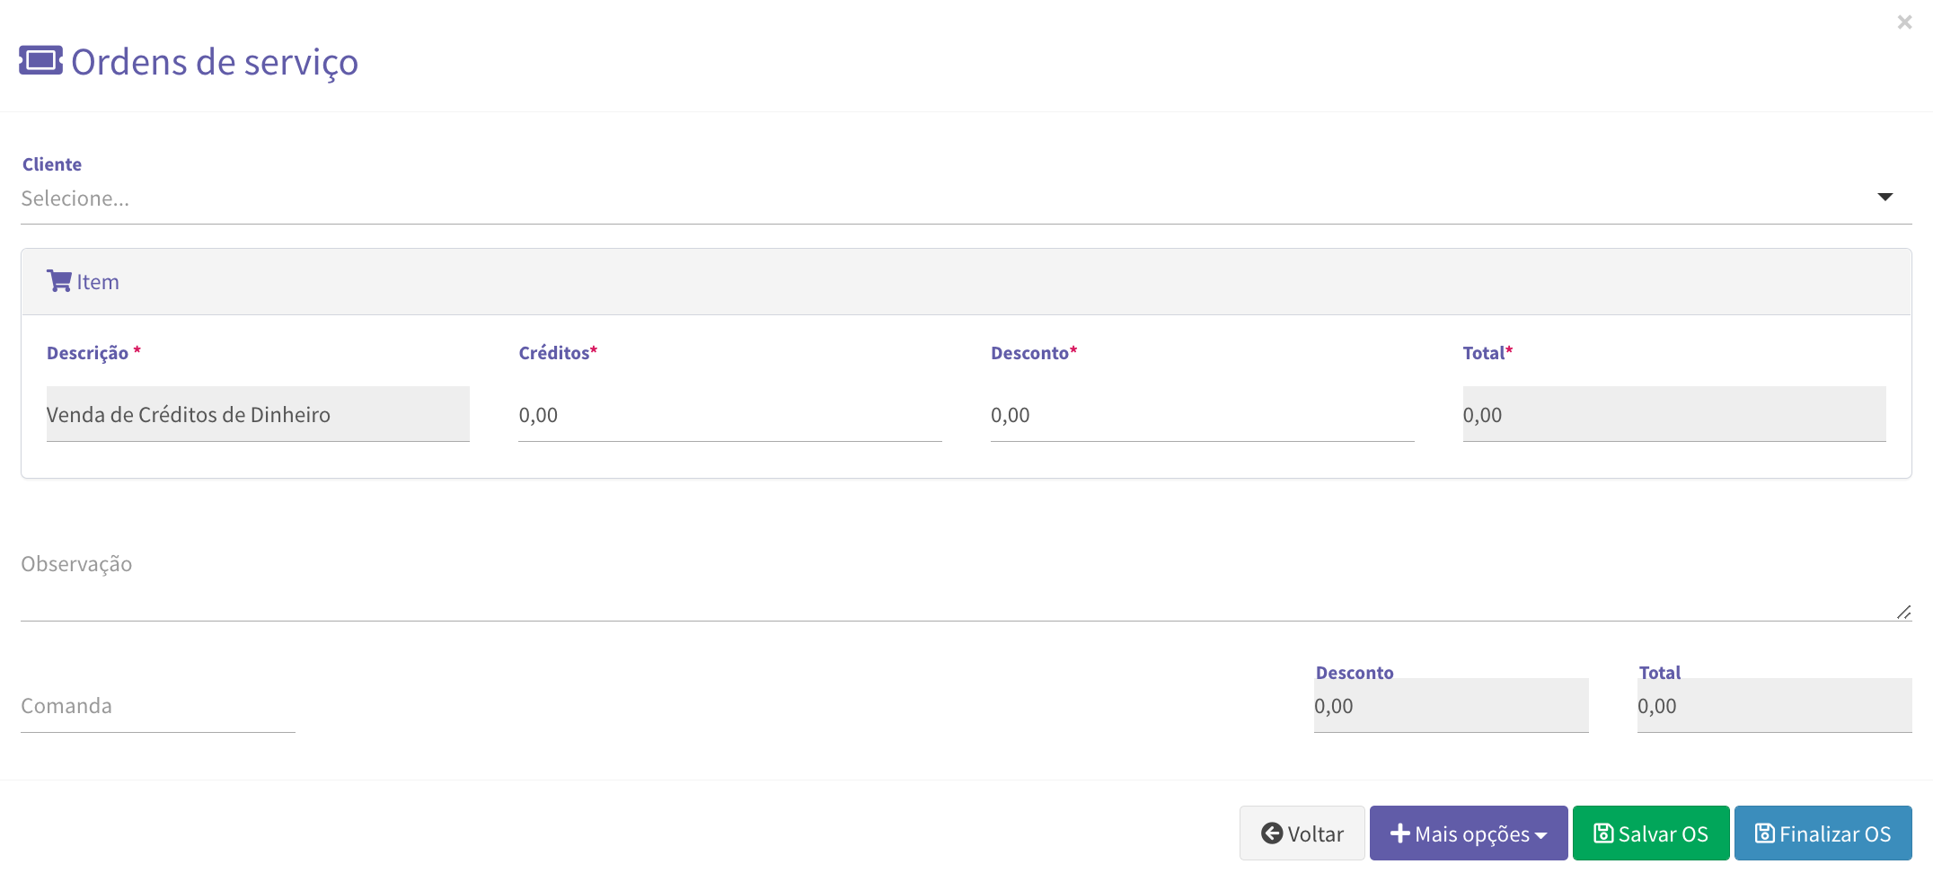Click the bottom Total summary field
Screen dimensions: 1933x873
click(1774, 706)
